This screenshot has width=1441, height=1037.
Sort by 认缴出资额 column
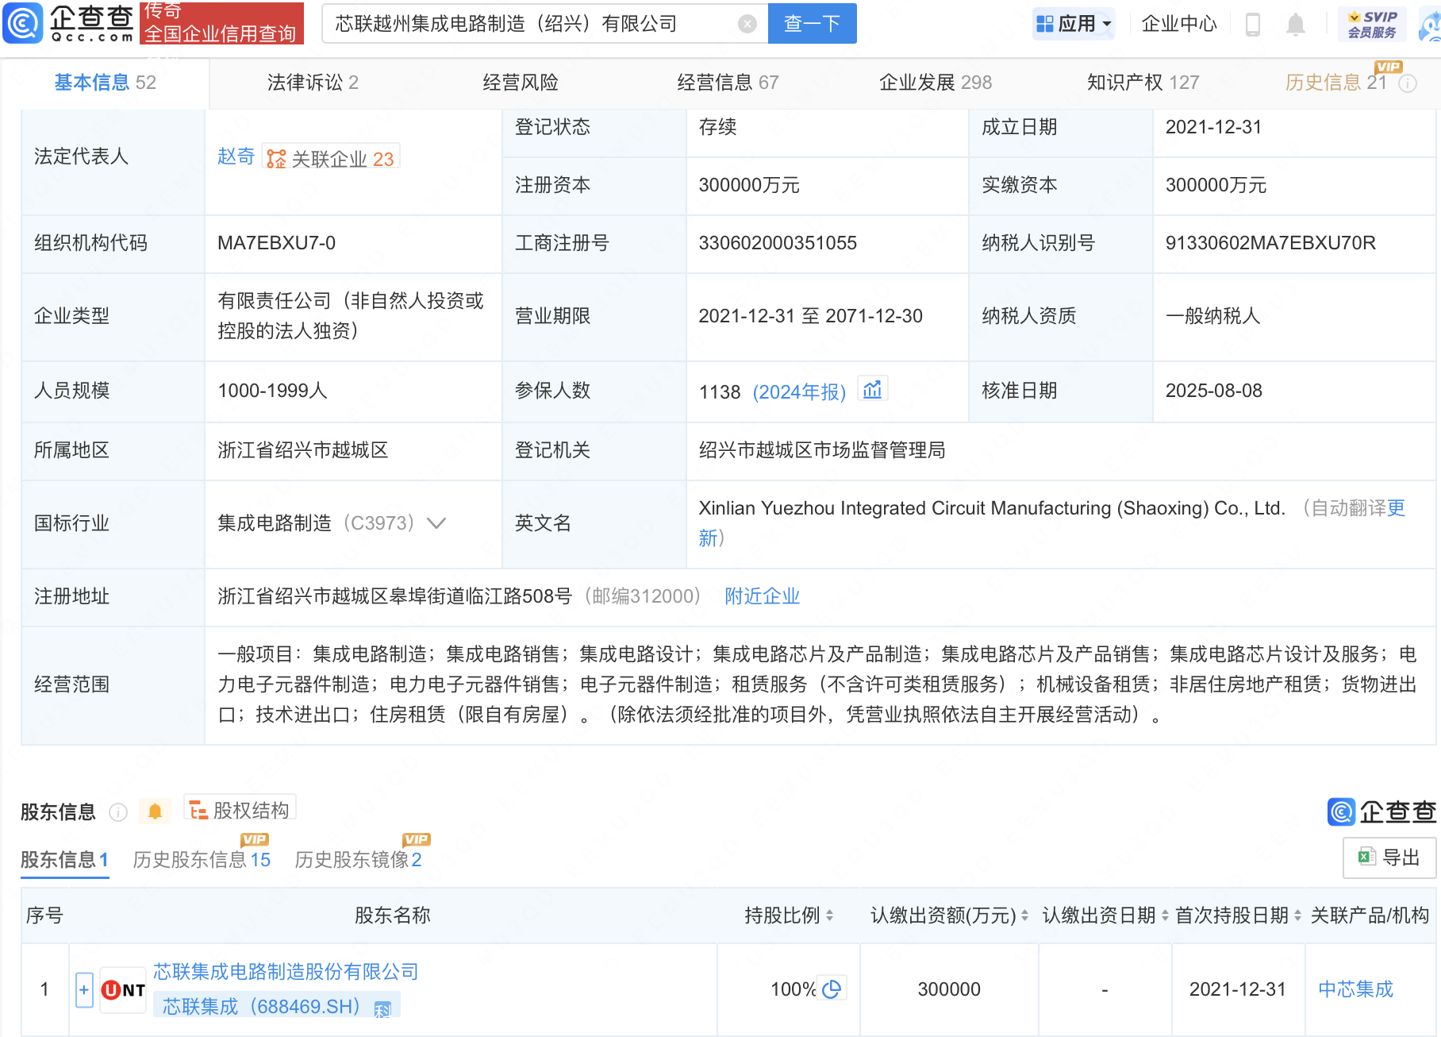pyautogui.click(x=1024, y=916)
